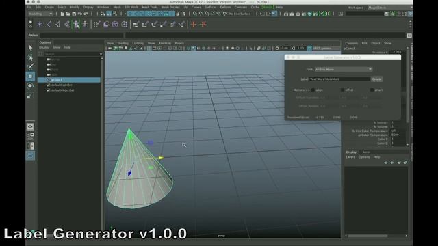Open the Layers menu in Layer Editor
This screenshot has height=246, width=438.
click(x=350, y=157)
